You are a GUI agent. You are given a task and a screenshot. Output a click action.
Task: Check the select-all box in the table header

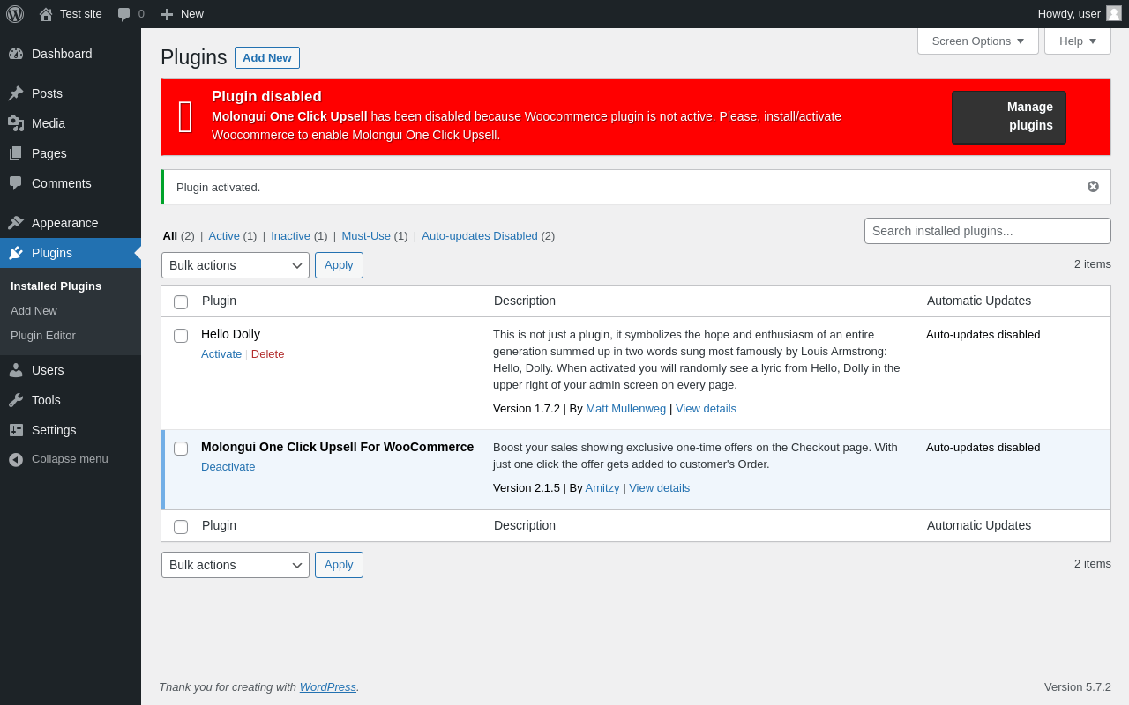tap(181, 302)
